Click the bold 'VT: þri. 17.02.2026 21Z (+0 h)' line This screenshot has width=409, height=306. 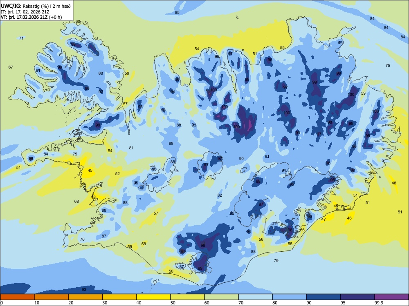(x=31, y=17)
